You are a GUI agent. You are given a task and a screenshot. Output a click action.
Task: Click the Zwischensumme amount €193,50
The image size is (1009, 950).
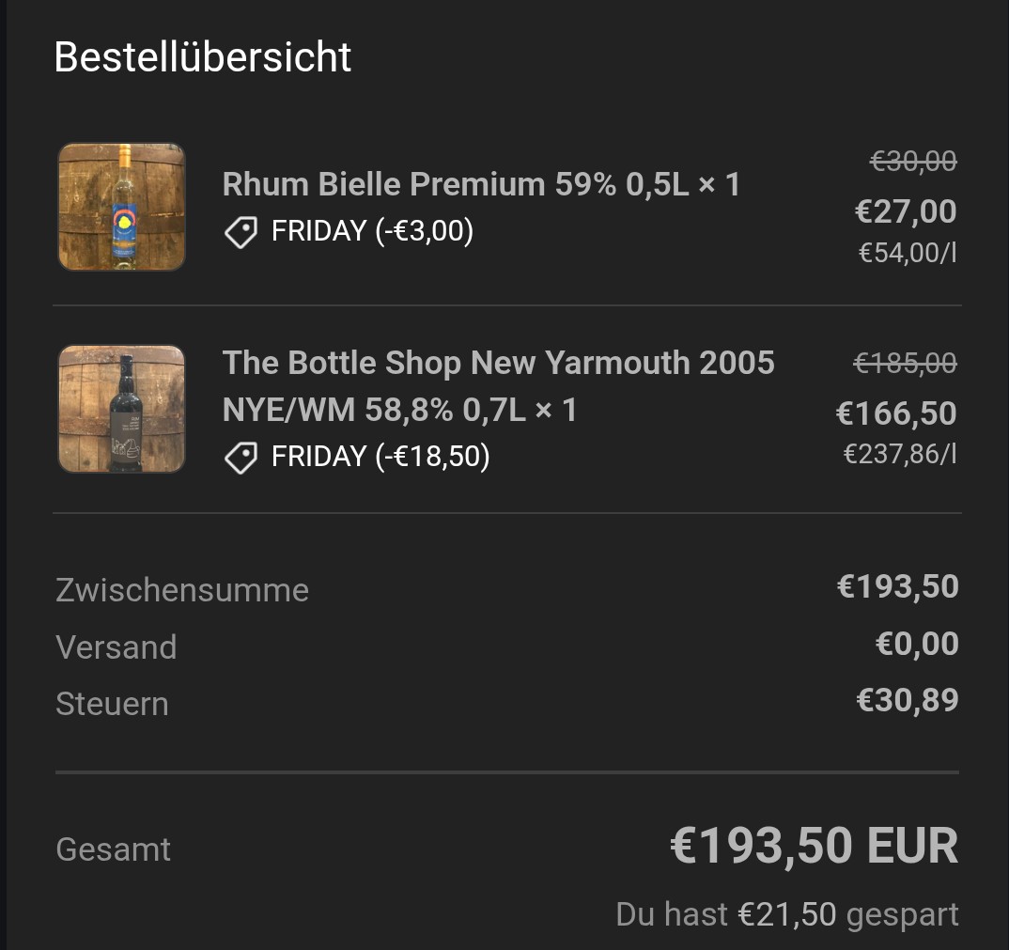898,587
